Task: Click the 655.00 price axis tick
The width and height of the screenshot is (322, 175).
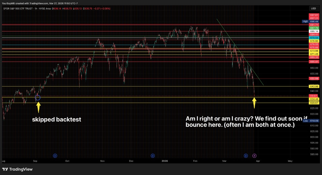Action: tap(314, 74)
